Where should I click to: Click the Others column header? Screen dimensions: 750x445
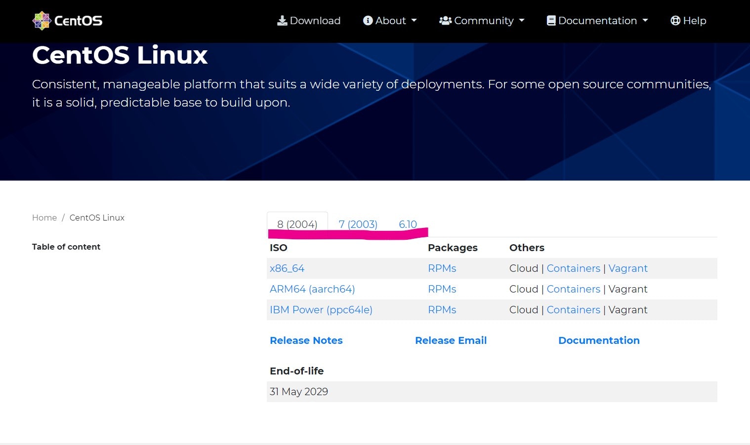527,248
